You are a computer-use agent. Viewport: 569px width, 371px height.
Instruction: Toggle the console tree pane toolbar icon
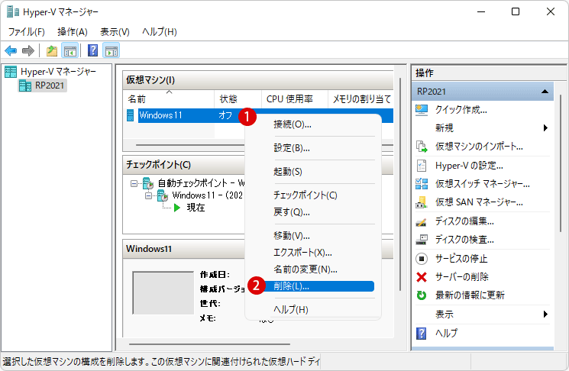(70, 51)
